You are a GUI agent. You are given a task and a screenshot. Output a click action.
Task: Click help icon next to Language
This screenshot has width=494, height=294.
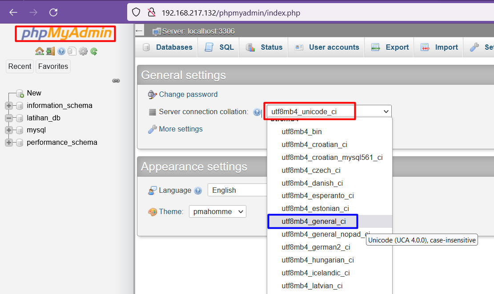tap(198, 191)
